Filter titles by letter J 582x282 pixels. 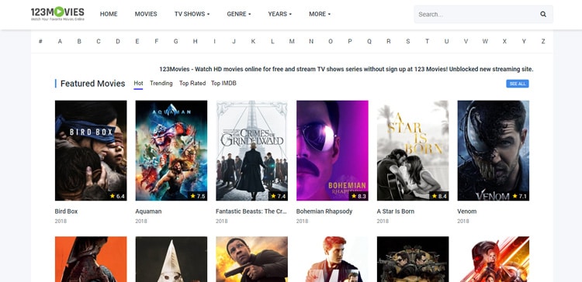[234, 41]
